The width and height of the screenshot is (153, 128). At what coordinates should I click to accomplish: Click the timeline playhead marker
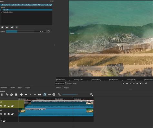click(x=73, y=97)
